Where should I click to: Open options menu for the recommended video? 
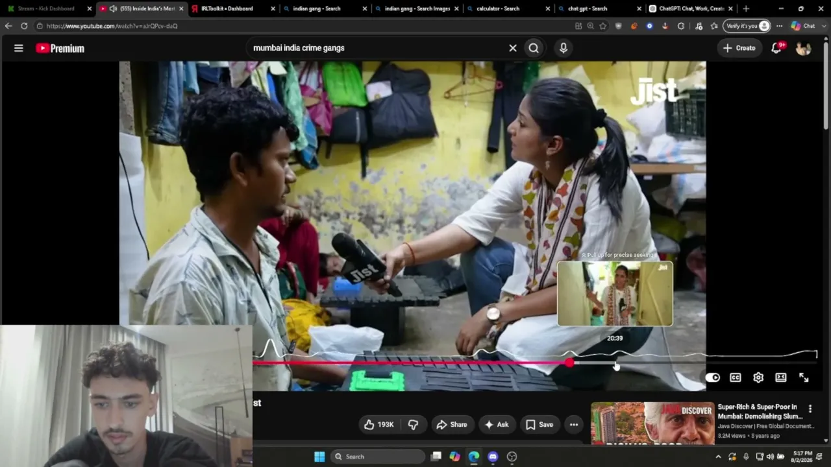point(810,409)
